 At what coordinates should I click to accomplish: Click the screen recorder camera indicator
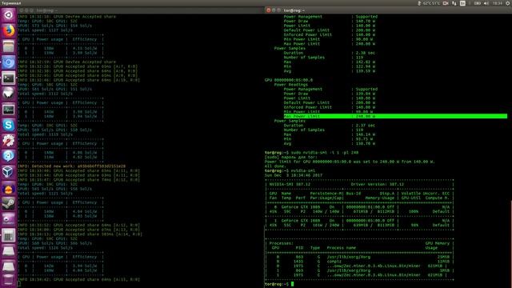(x=446, y=3)
